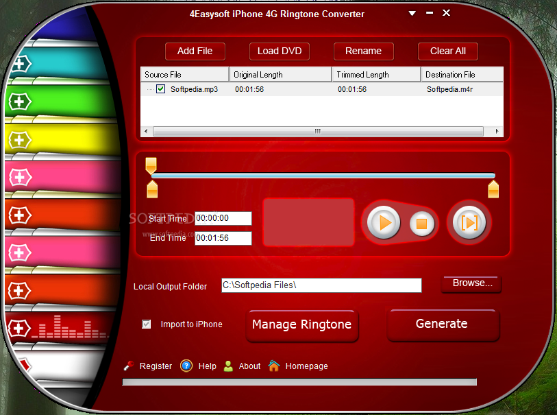
Task: Click the Local Output Folder path field
Action: tap(321, 285)
